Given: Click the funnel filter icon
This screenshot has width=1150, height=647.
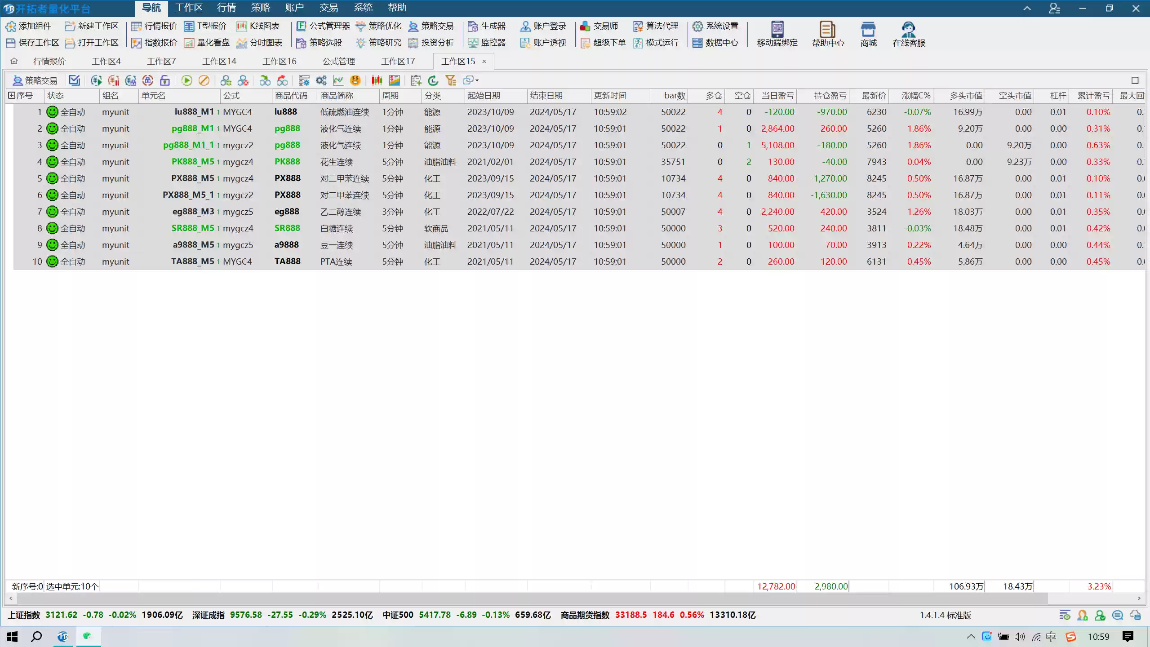Looking at the screenshot, I should (x=450, y=80).
